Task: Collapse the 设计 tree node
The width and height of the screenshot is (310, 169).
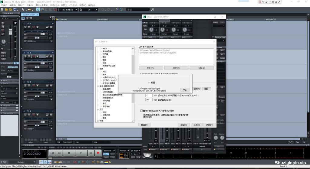Action: point(98,109)
